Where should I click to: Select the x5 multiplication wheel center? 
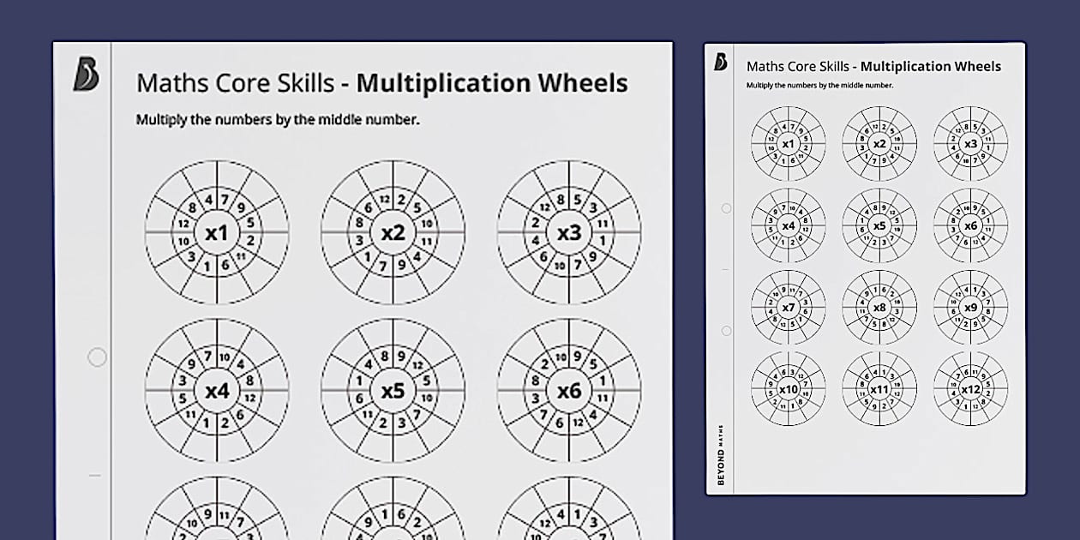coord(393,391)
